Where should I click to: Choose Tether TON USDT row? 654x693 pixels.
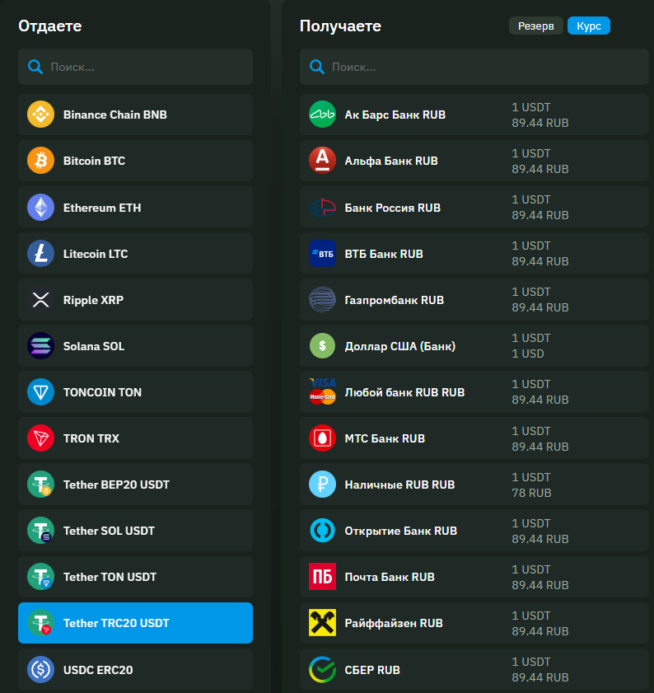135,577
